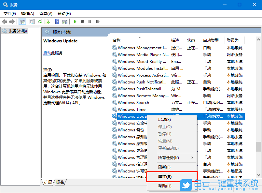The width and height of the screenshot is (262, 193).
Task: Open the Properties toolbar icon
Action: 31,22
